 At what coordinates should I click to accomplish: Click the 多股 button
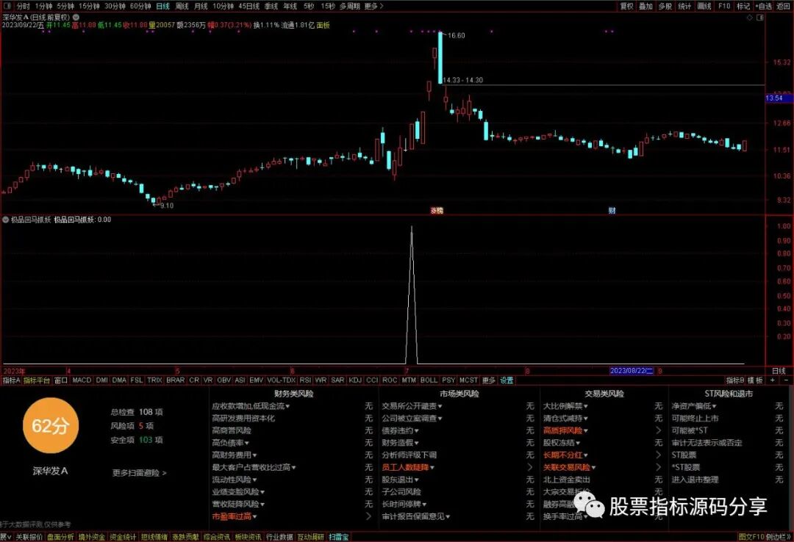pyautogui.click(x=665, y=6)
